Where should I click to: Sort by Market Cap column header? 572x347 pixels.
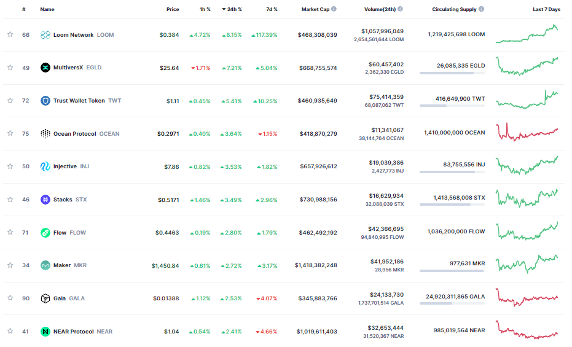click(315, 9)
